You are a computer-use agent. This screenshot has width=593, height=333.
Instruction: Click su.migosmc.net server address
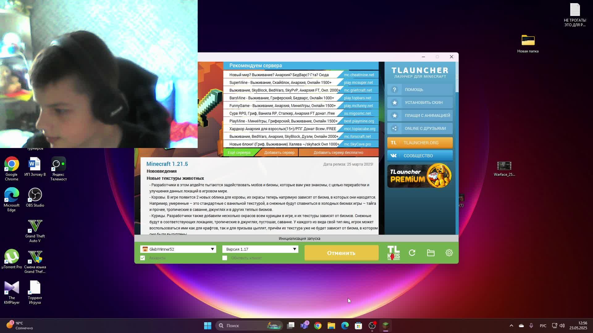[357, 113]
